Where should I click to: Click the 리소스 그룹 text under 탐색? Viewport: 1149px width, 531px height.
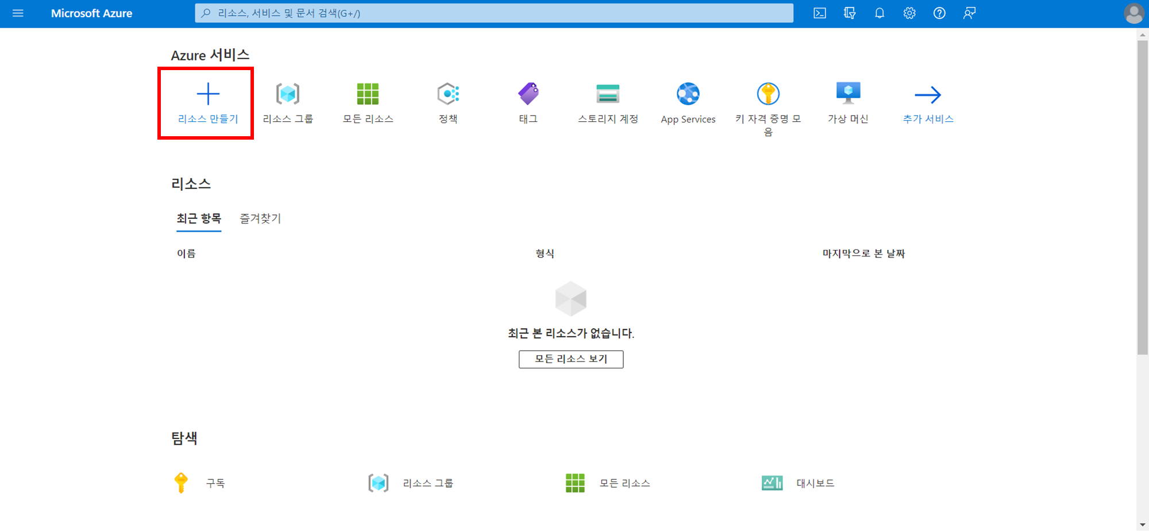[428, 483]
